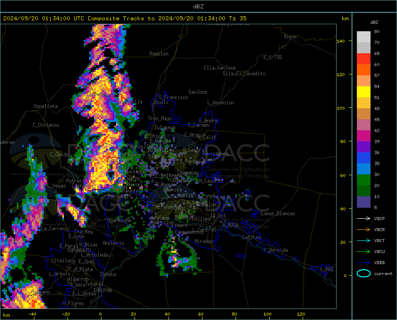The image size is (397, 320).
Task: Select the blue color swatch above 35 dBZ
Action: tap(363, 158)
